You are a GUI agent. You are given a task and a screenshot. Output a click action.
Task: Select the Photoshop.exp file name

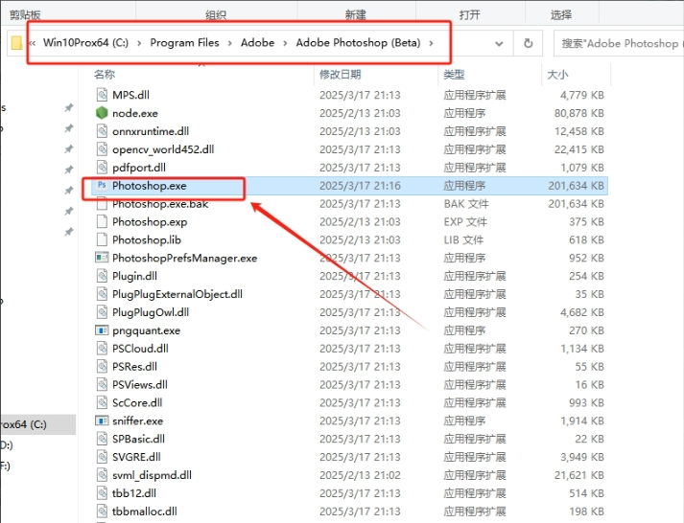click(x=150, y=221)
